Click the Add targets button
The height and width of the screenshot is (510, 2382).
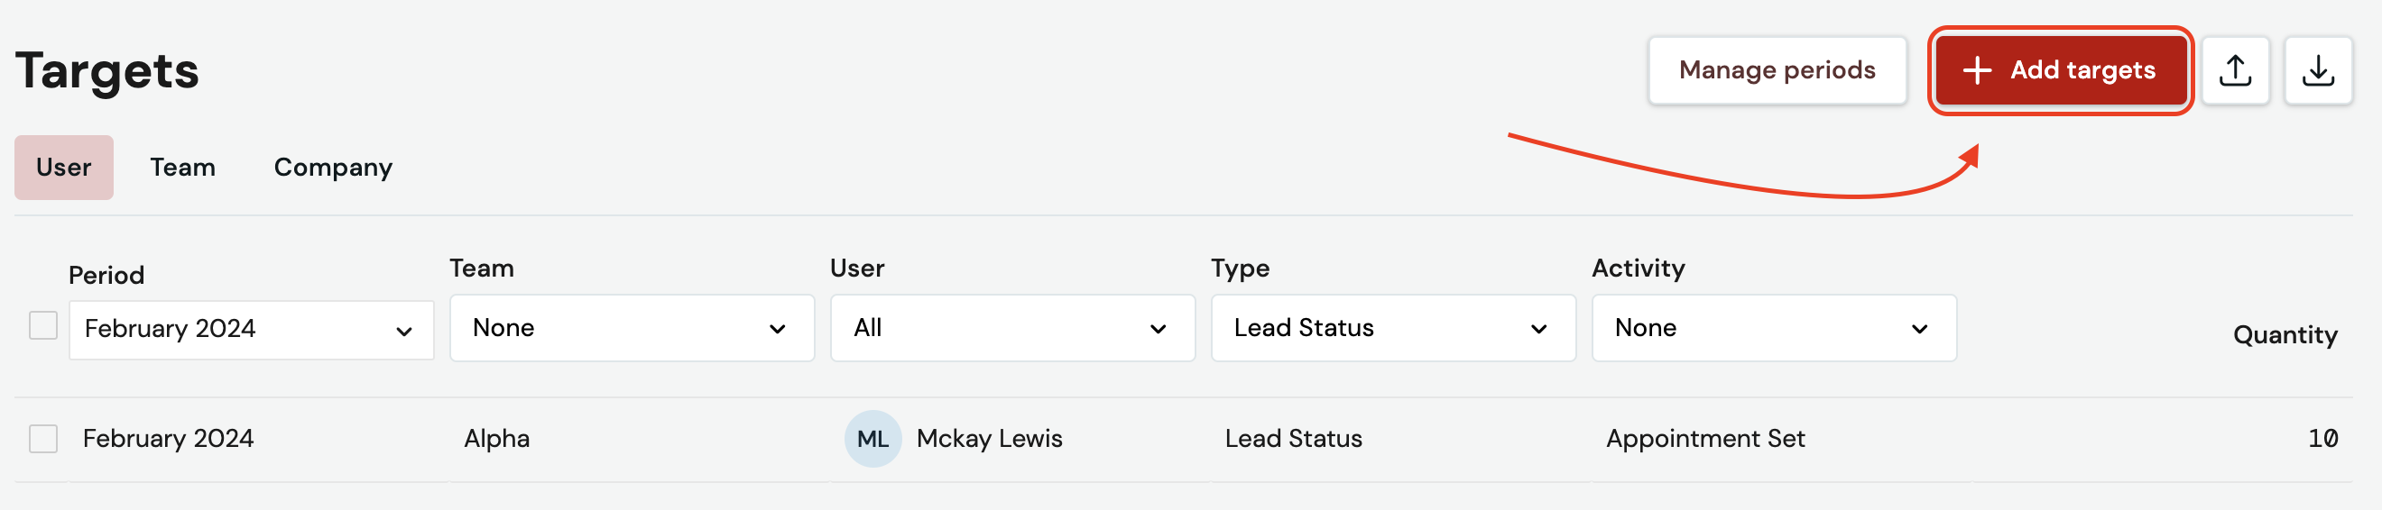(2060, 70)
